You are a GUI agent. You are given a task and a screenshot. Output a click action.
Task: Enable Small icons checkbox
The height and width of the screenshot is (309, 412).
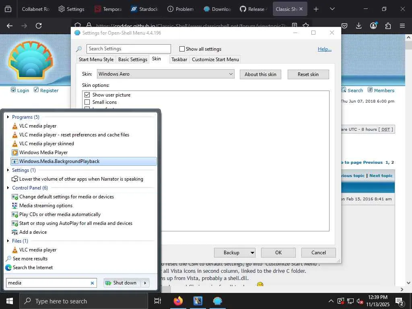[87, 102]
